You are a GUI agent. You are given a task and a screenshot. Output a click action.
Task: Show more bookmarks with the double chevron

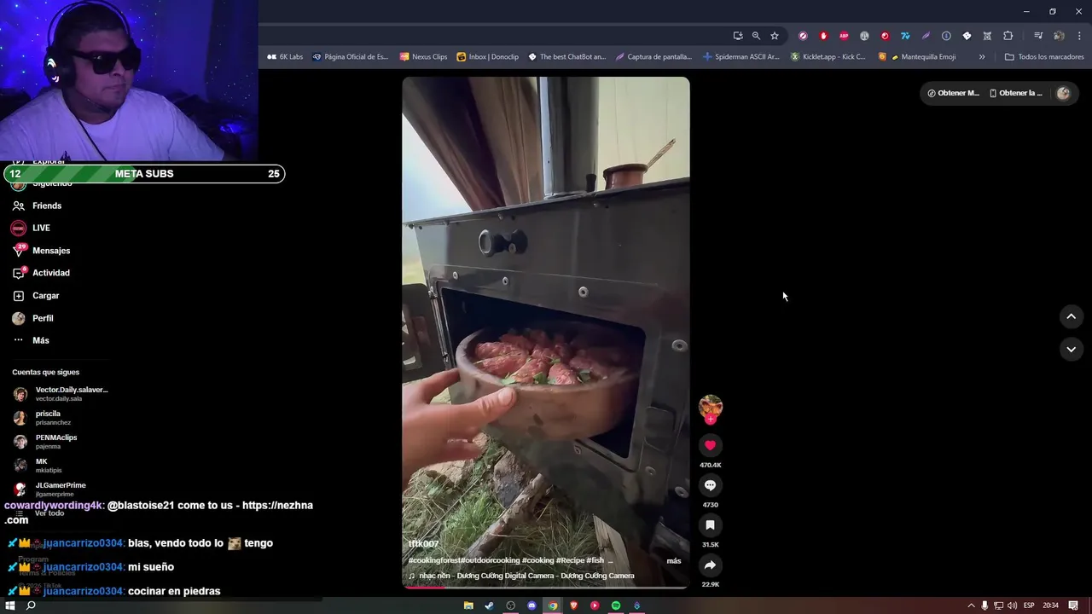pyautogui.click(x=981, y=57)
